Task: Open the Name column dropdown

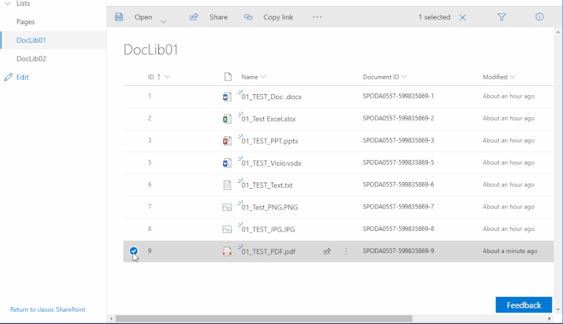Action: point(263,77)
